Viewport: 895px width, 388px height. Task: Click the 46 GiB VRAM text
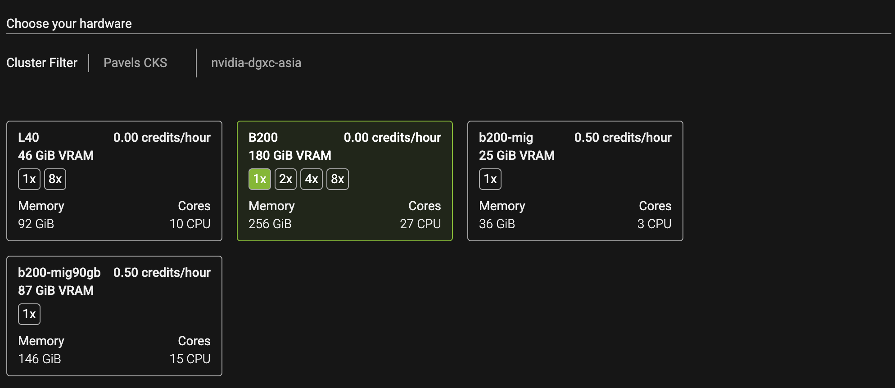56,155
